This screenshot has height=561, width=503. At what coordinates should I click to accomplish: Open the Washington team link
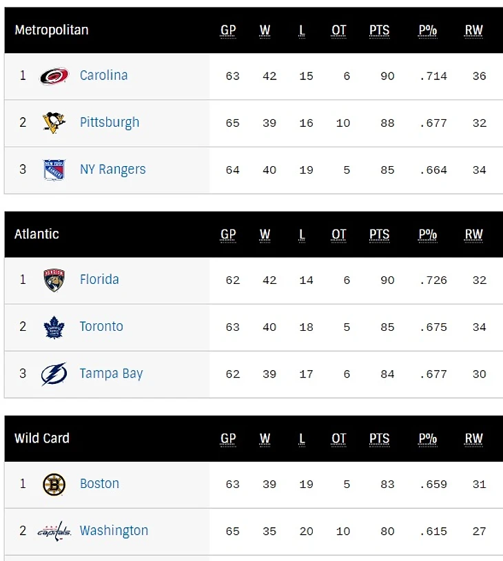coord(114,531)
